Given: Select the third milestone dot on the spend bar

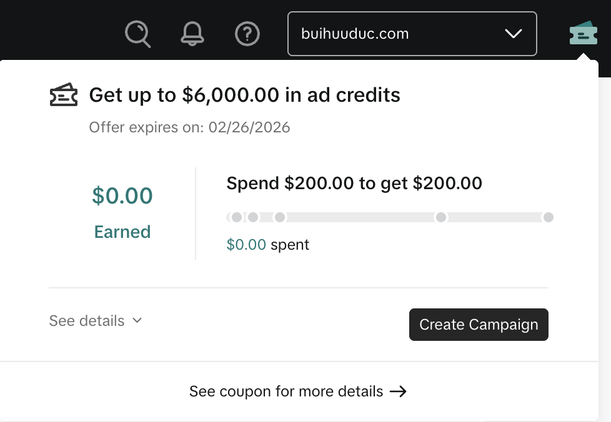Looking at the screenshot, I should 280,217.
